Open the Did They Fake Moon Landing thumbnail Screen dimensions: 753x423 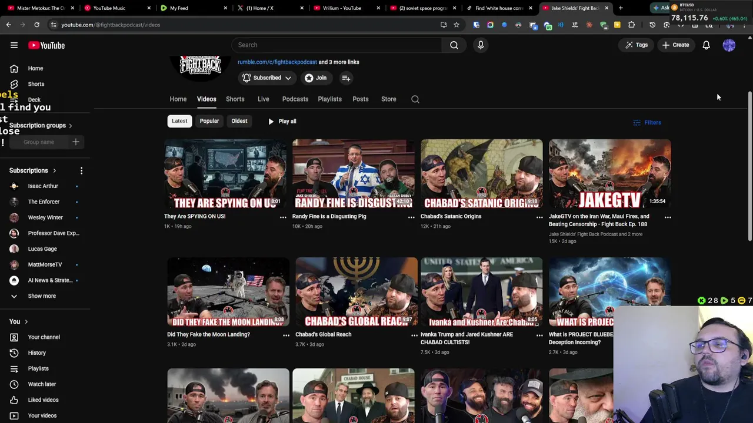(x=228, y=292)
